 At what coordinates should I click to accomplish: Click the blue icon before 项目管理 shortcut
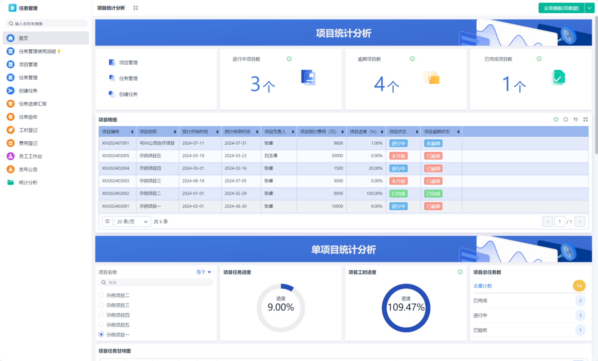pos(112,63)
